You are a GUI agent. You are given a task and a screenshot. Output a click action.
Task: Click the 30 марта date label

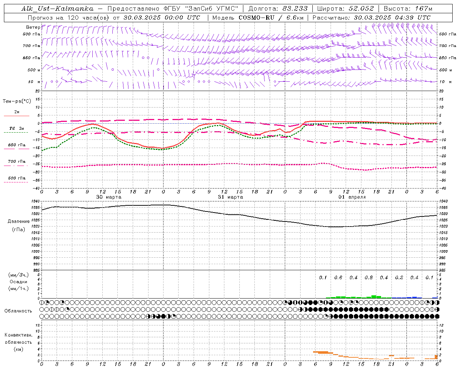(x=109, y=197)
